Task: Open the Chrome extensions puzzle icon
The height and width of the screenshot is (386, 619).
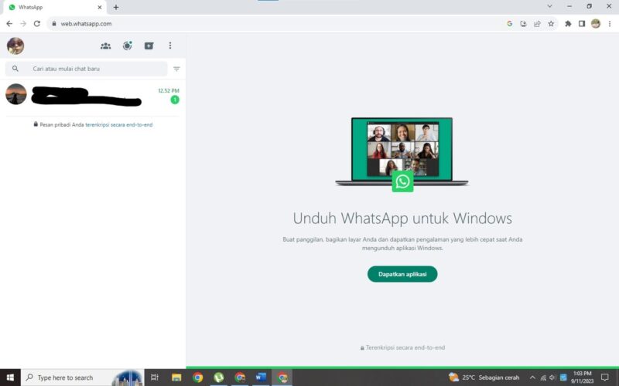Action: (x=568, y=24)
